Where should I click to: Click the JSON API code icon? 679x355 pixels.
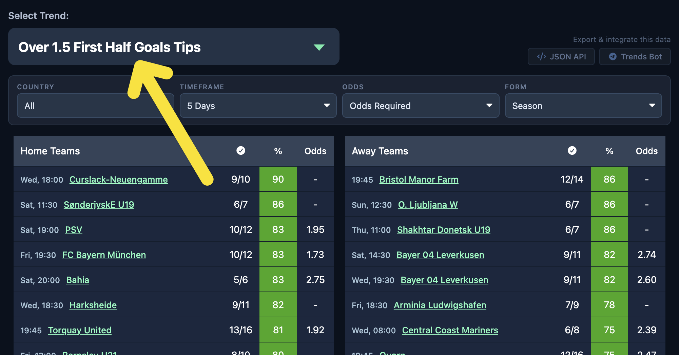tap(542, 57)
